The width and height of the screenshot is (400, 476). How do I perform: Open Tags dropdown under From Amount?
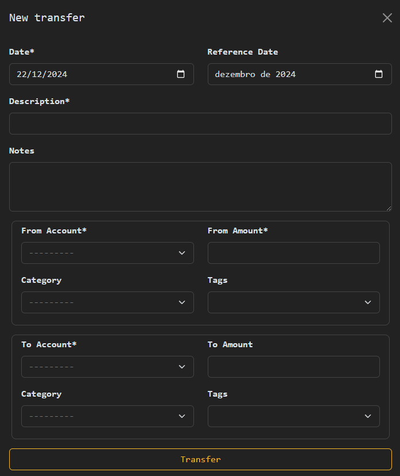point(293,302)
